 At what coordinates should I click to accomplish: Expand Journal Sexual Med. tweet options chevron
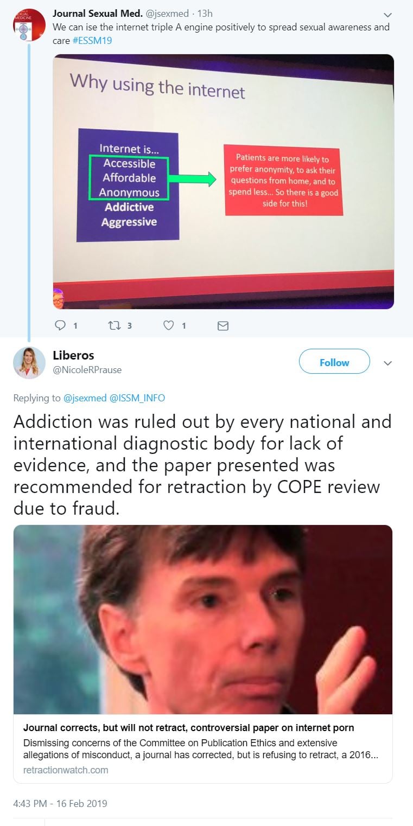tap(387, 15)
